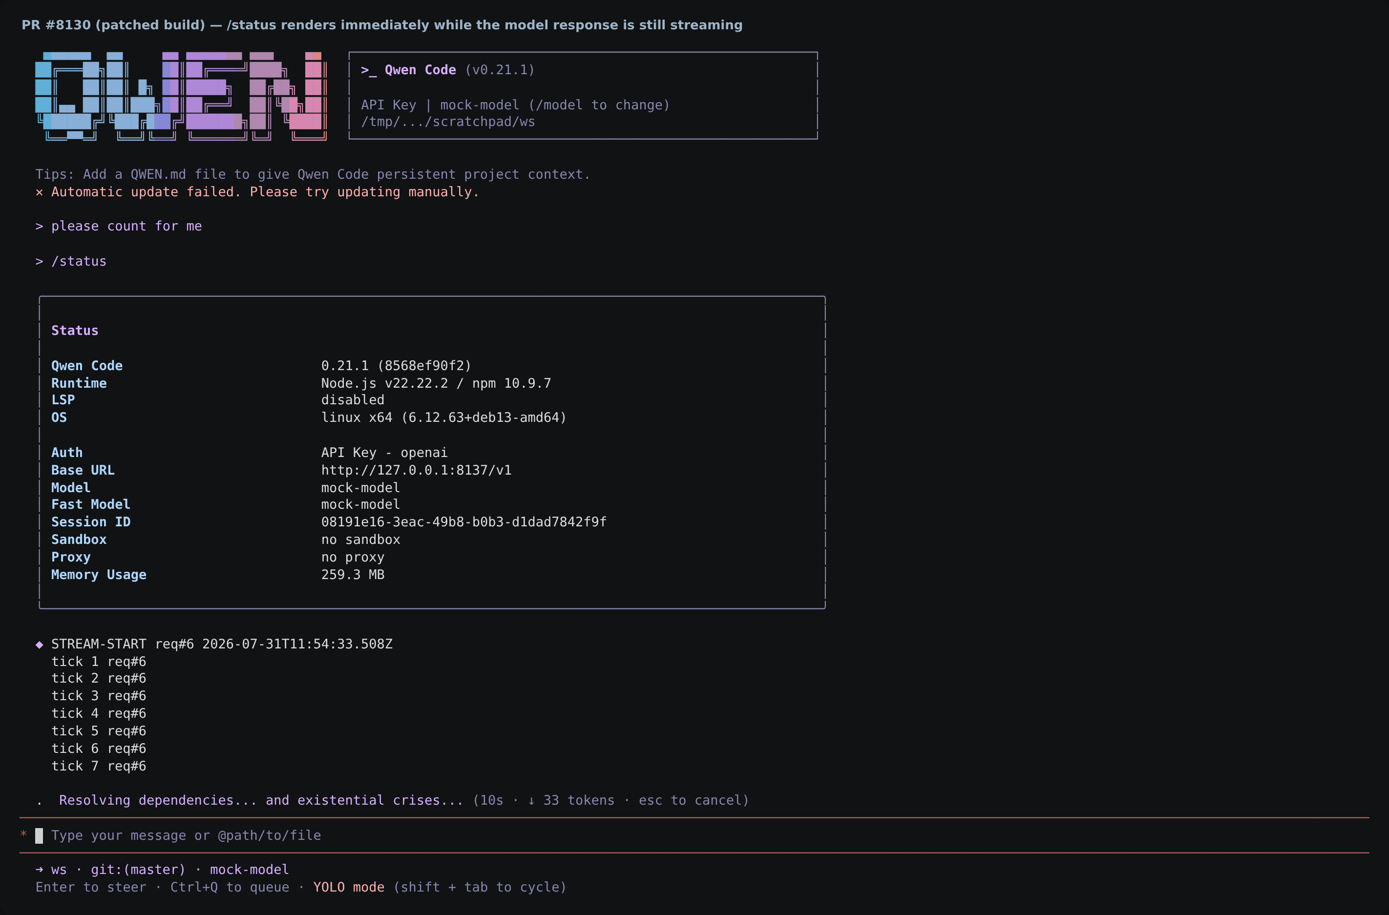This screenshot has height=915, width=1389.
Task: Click the >_ prompt glyph beside Qwen Code
Action: [x=369, y=70]
